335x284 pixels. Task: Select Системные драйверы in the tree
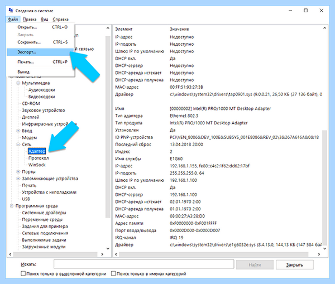(44, 213)
